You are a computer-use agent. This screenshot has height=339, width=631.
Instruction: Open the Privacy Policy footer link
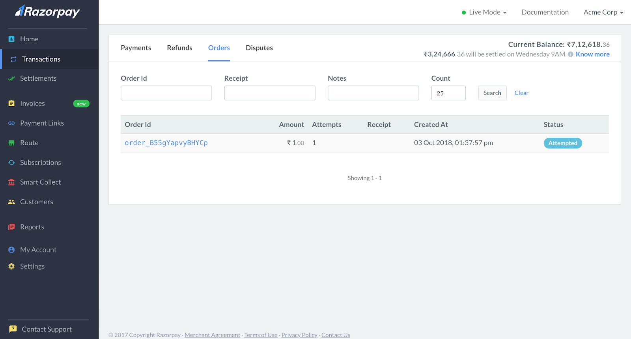pyautogui.click(x=299, y=335)
